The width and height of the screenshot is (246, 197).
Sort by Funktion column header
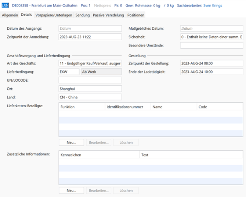(82, 107)
